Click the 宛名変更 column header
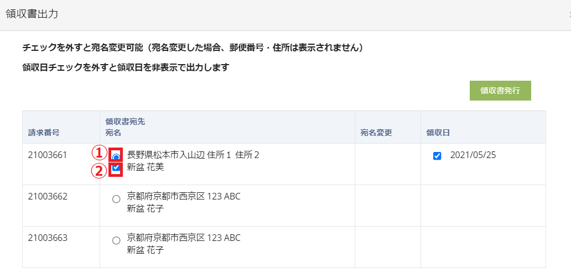 [x=376, y=133]
